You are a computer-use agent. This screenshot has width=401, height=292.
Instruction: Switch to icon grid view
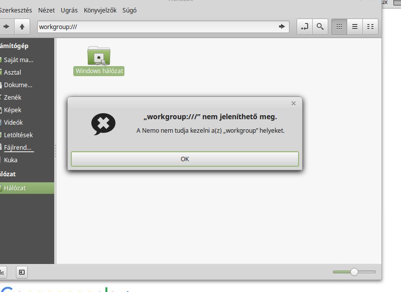click(x=339, y=27)
